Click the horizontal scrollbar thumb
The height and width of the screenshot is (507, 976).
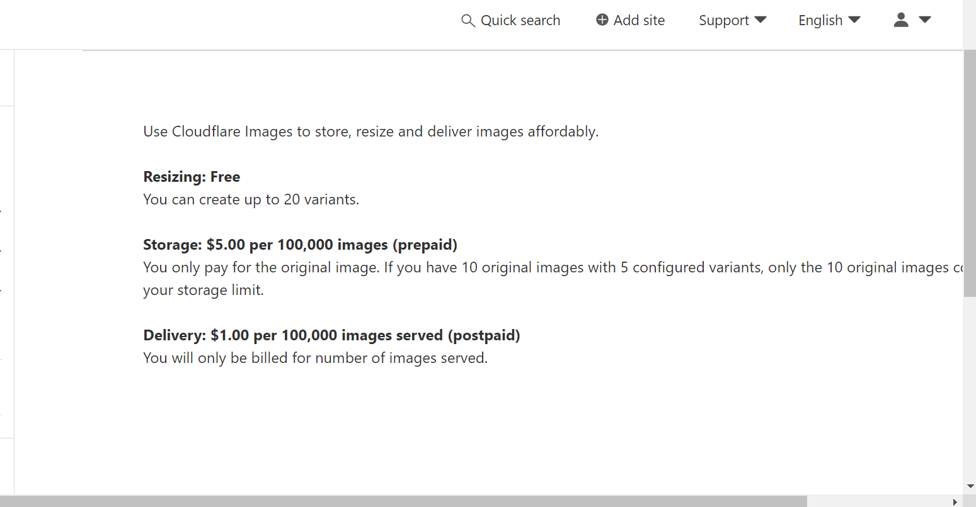click(403, 501)
